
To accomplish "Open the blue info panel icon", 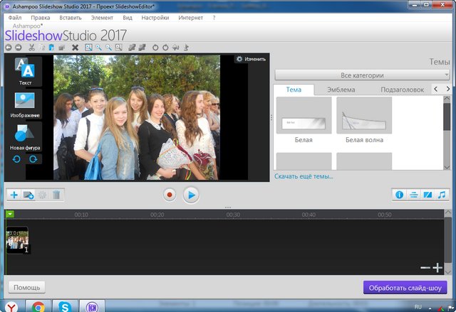I will (400, 195).
